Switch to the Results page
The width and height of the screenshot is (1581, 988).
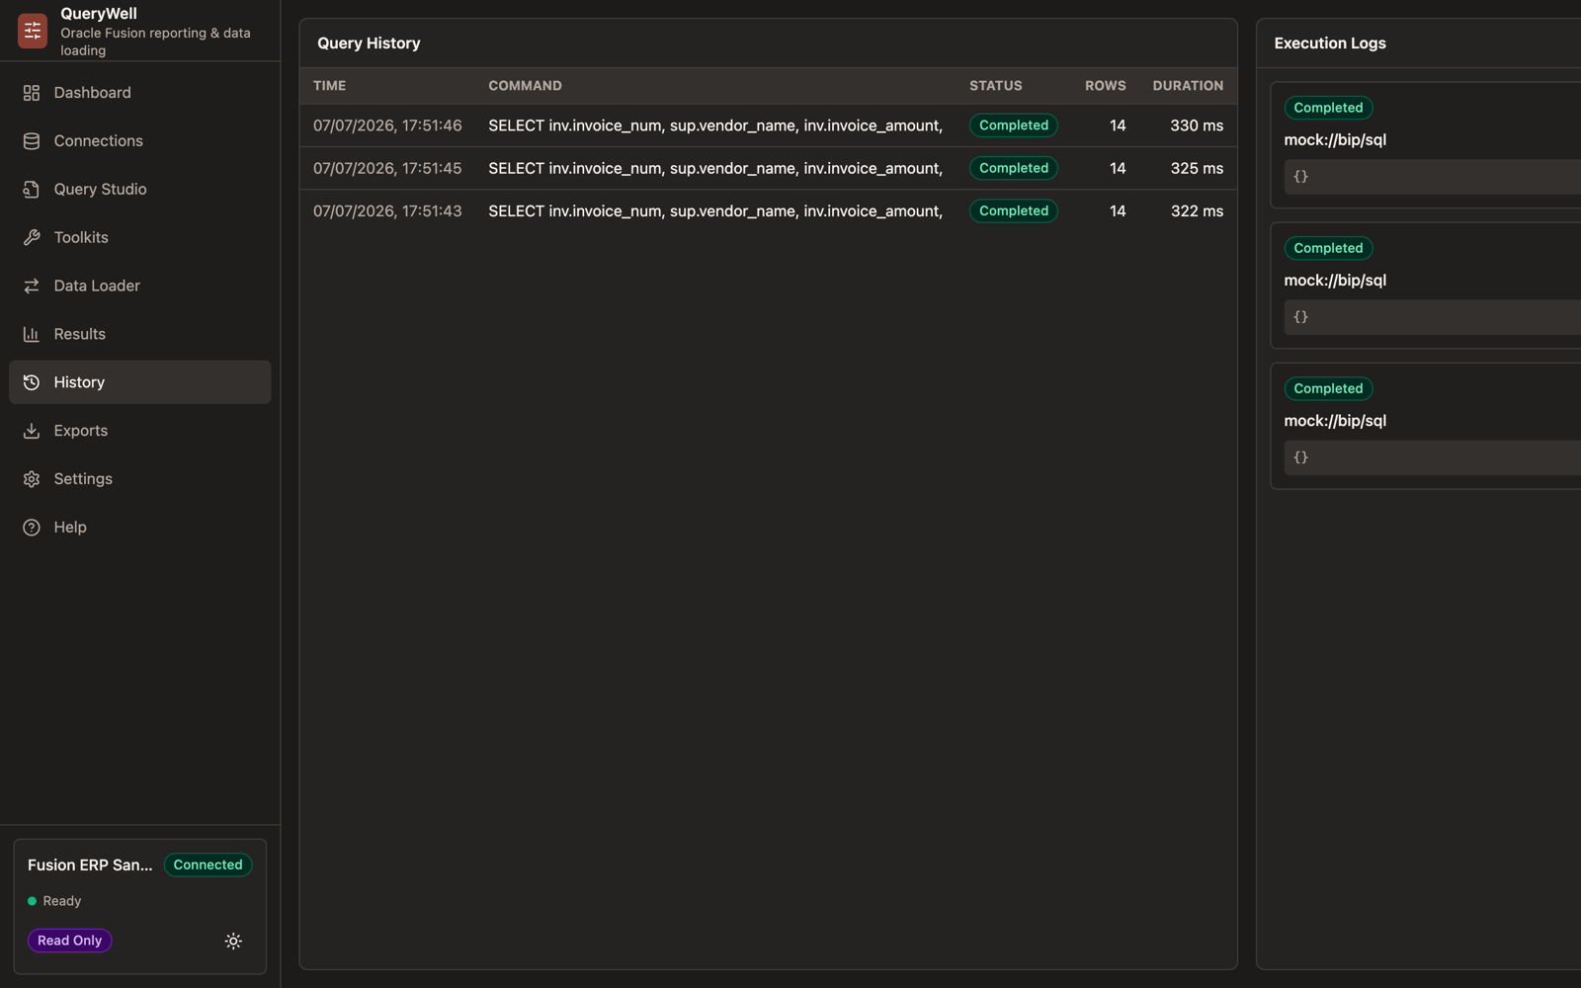140,335
